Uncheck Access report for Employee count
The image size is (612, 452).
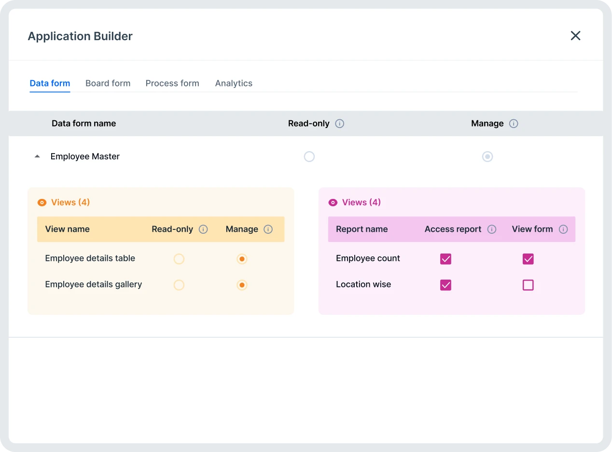[445, 259]
